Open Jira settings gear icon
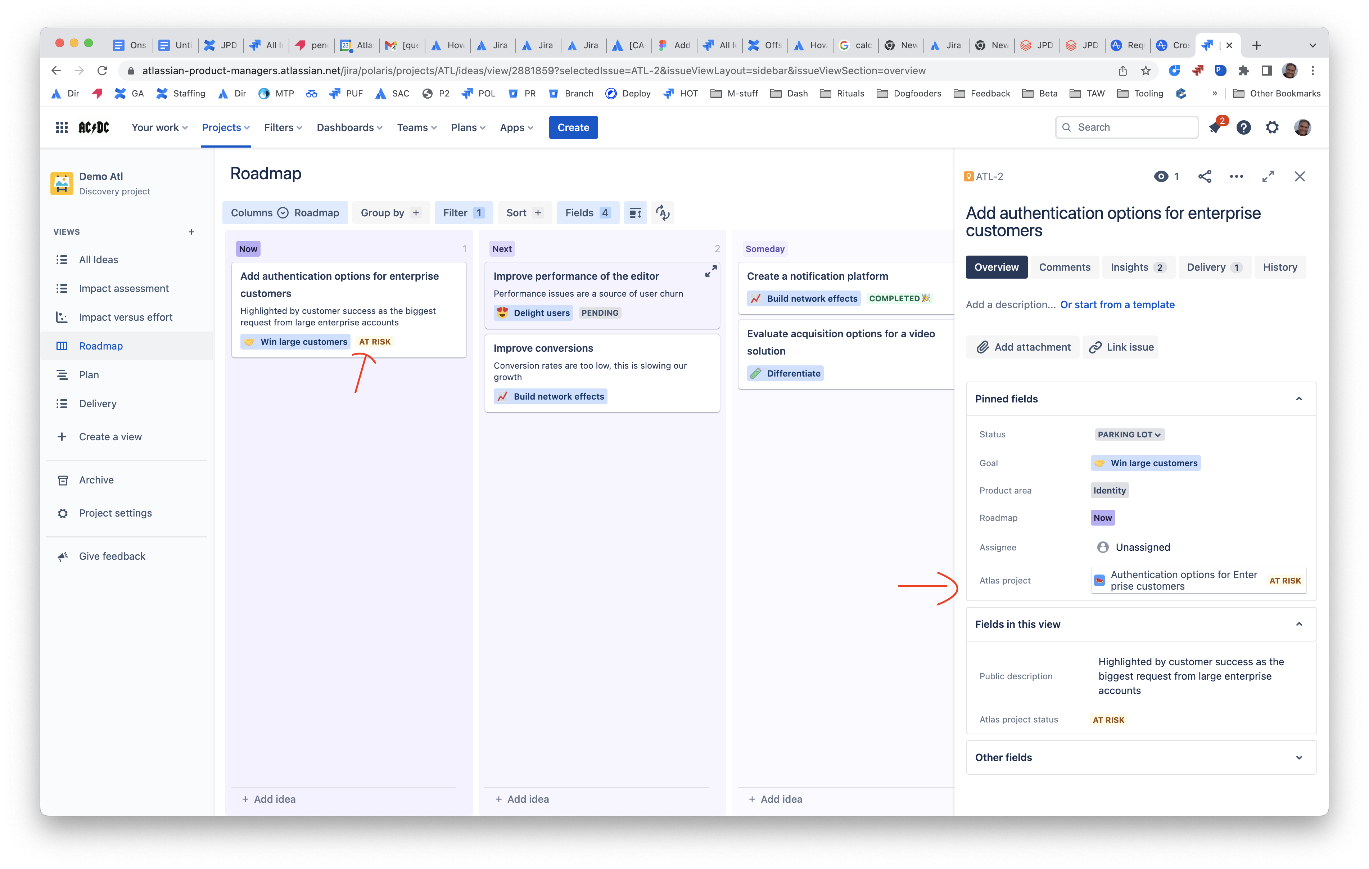The image size is (1369, 869). coord(1272,127)
